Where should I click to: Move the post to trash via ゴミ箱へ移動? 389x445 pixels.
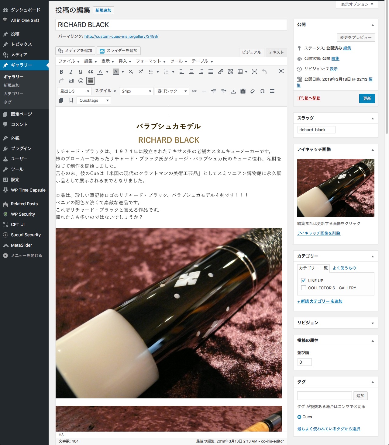coord(308,98)
